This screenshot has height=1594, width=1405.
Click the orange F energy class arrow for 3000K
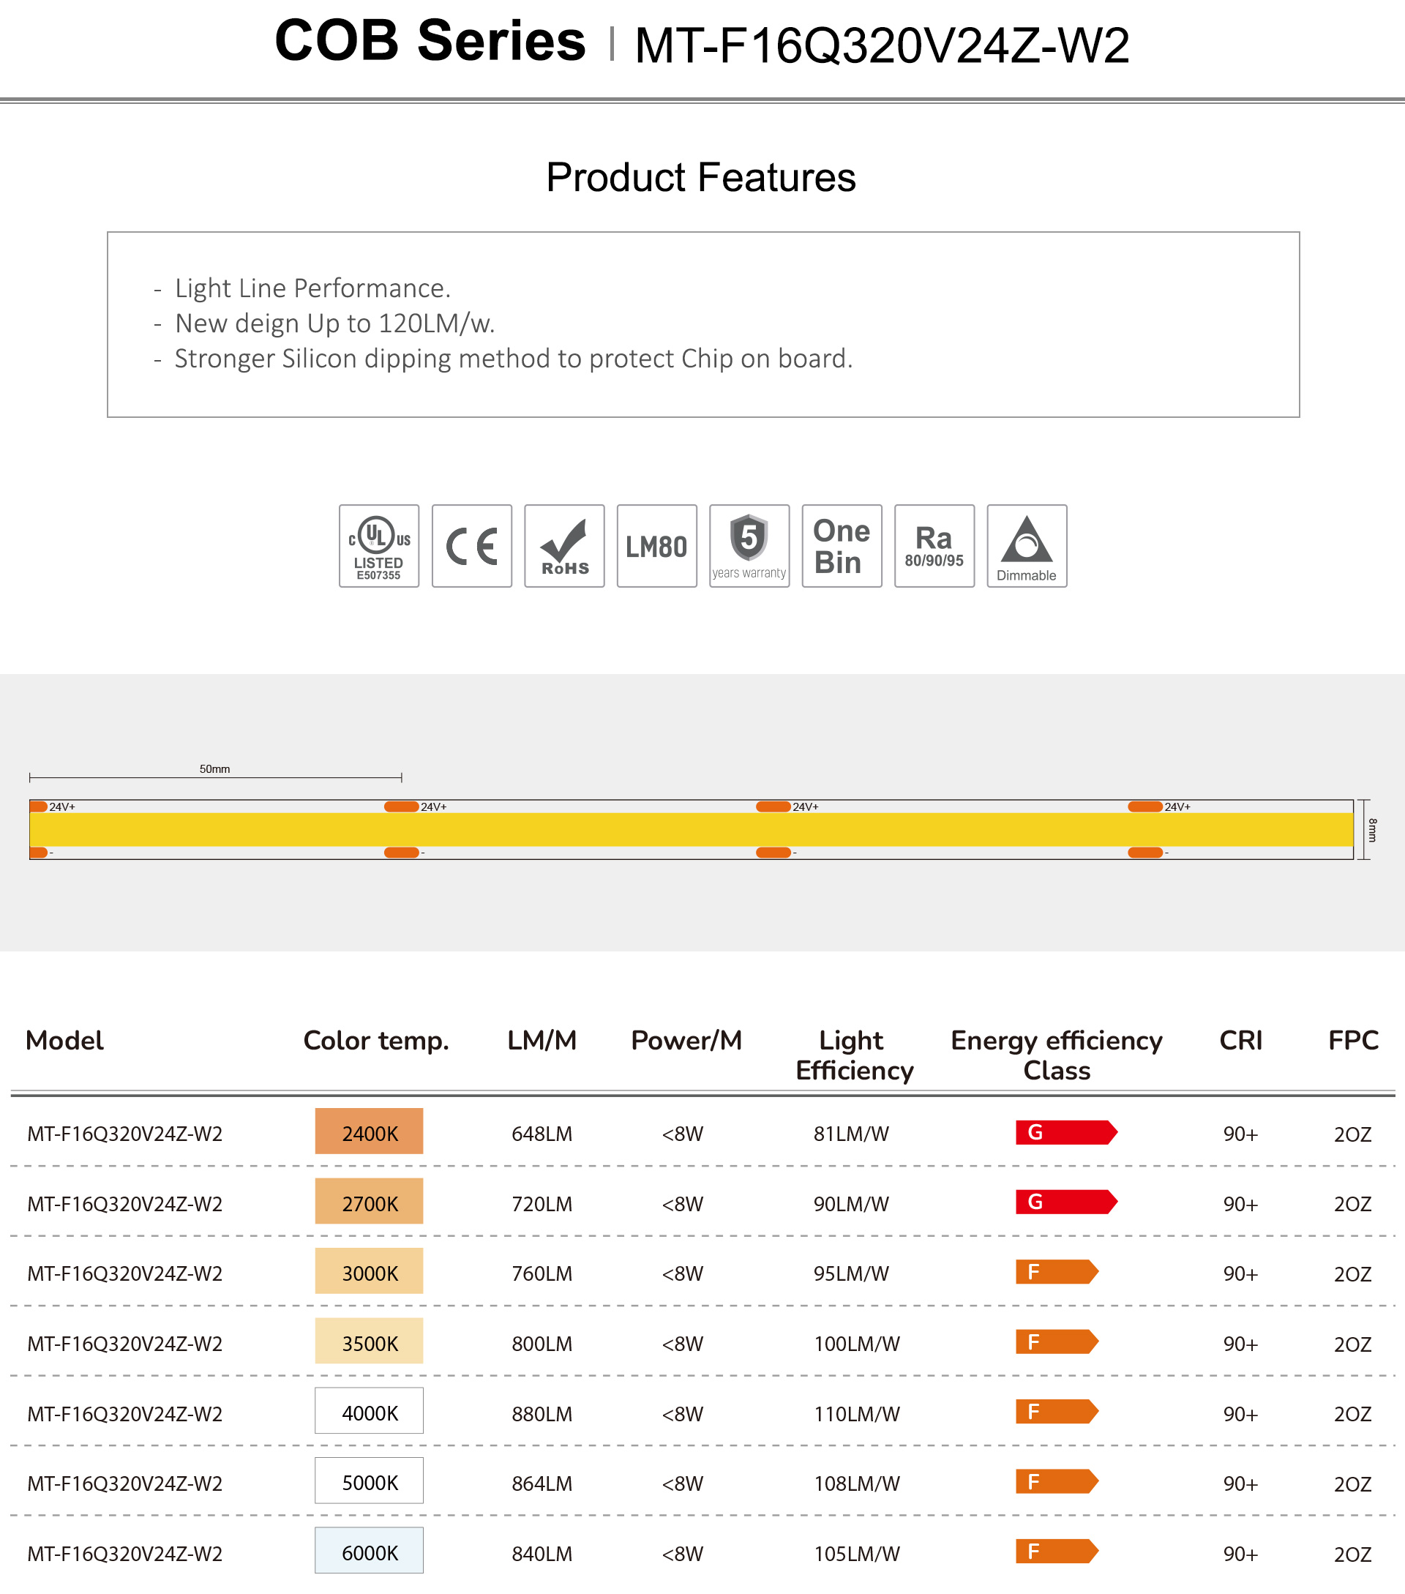click(1056, 1272)
